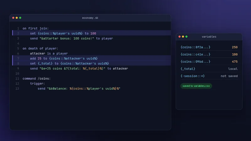Click line 13 'Balance' send statement
251x141 pixels.
tap(79, 89)
